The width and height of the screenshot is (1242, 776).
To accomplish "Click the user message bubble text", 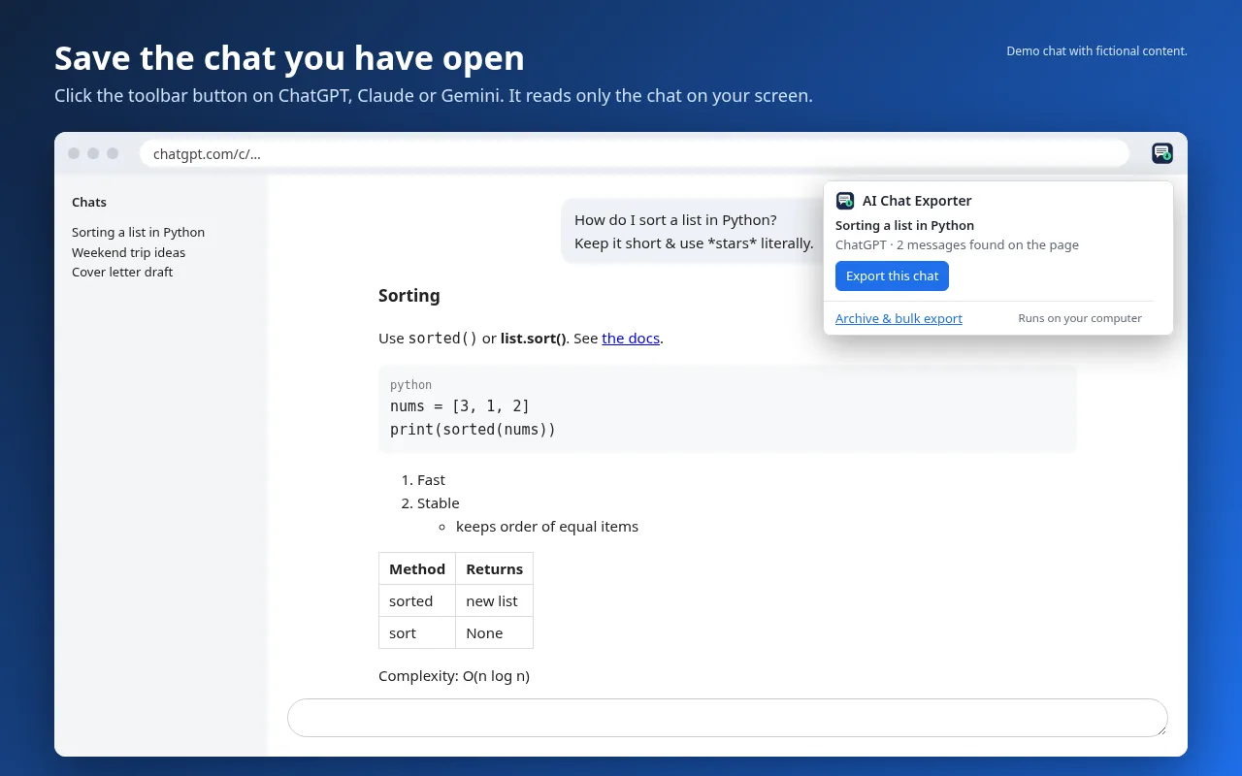I will (x=694, y=232).
